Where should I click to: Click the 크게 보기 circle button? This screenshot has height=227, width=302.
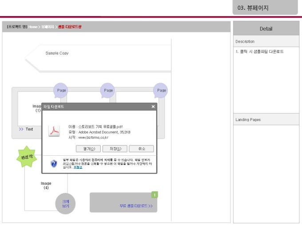coord(65,204)
